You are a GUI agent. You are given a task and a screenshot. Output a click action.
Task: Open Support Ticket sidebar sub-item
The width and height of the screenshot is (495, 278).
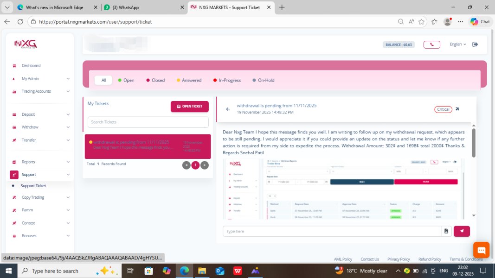pos(33,186)
